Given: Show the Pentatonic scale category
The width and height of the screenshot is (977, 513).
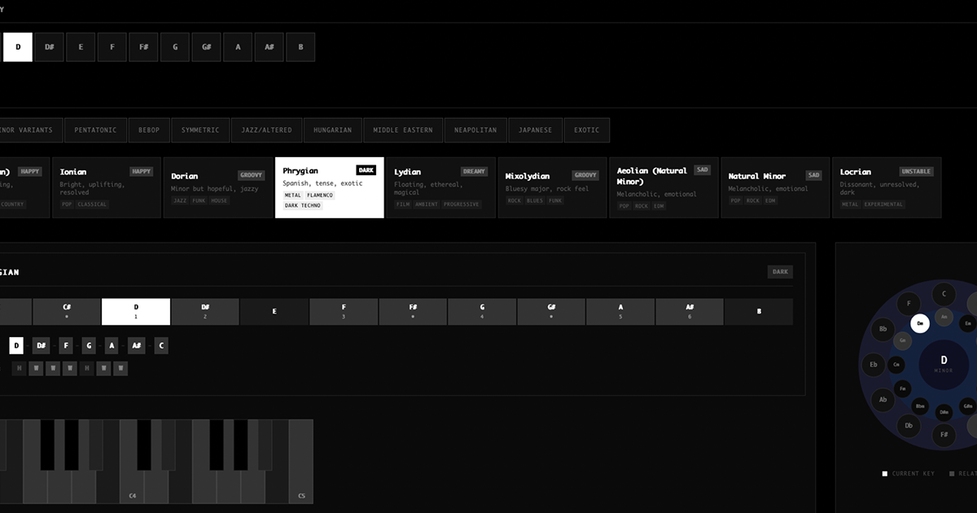Looking at the screenshot, I should [x=95, y=130].
